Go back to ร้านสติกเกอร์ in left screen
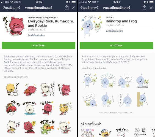 (x=11, y=8)
